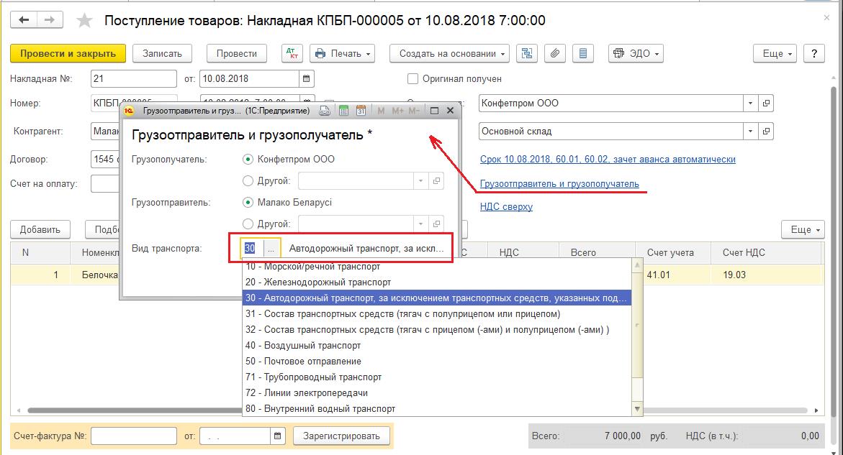
Task: Choose 20 - Железнодорожный транспорт
Action: pyautogui.click(x=437, y=282)
